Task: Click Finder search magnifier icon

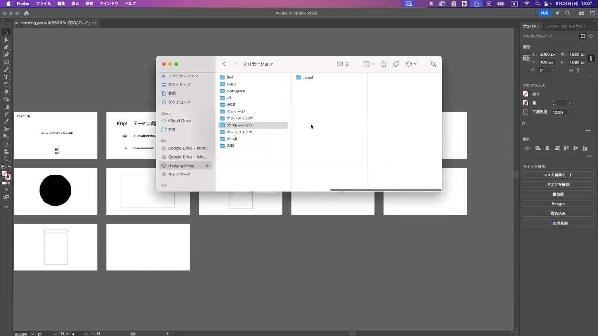Action: click(x=434, y=64)
